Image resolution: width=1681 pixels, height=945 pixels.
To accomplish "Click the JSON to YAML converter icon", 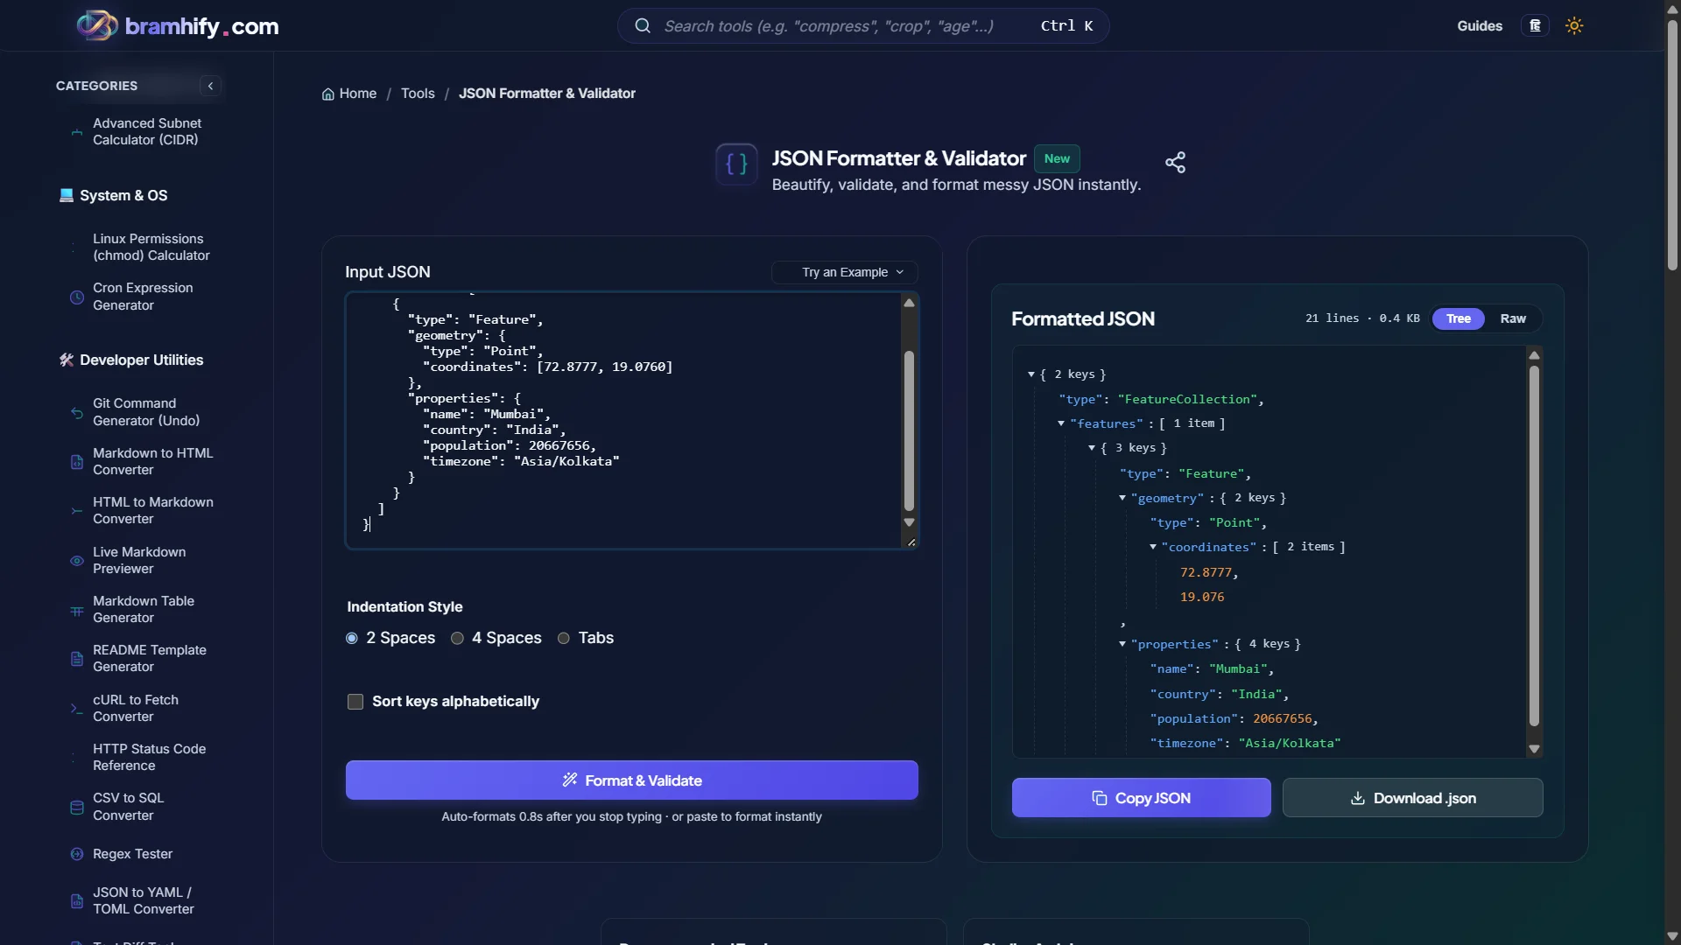I will (77, 900).
